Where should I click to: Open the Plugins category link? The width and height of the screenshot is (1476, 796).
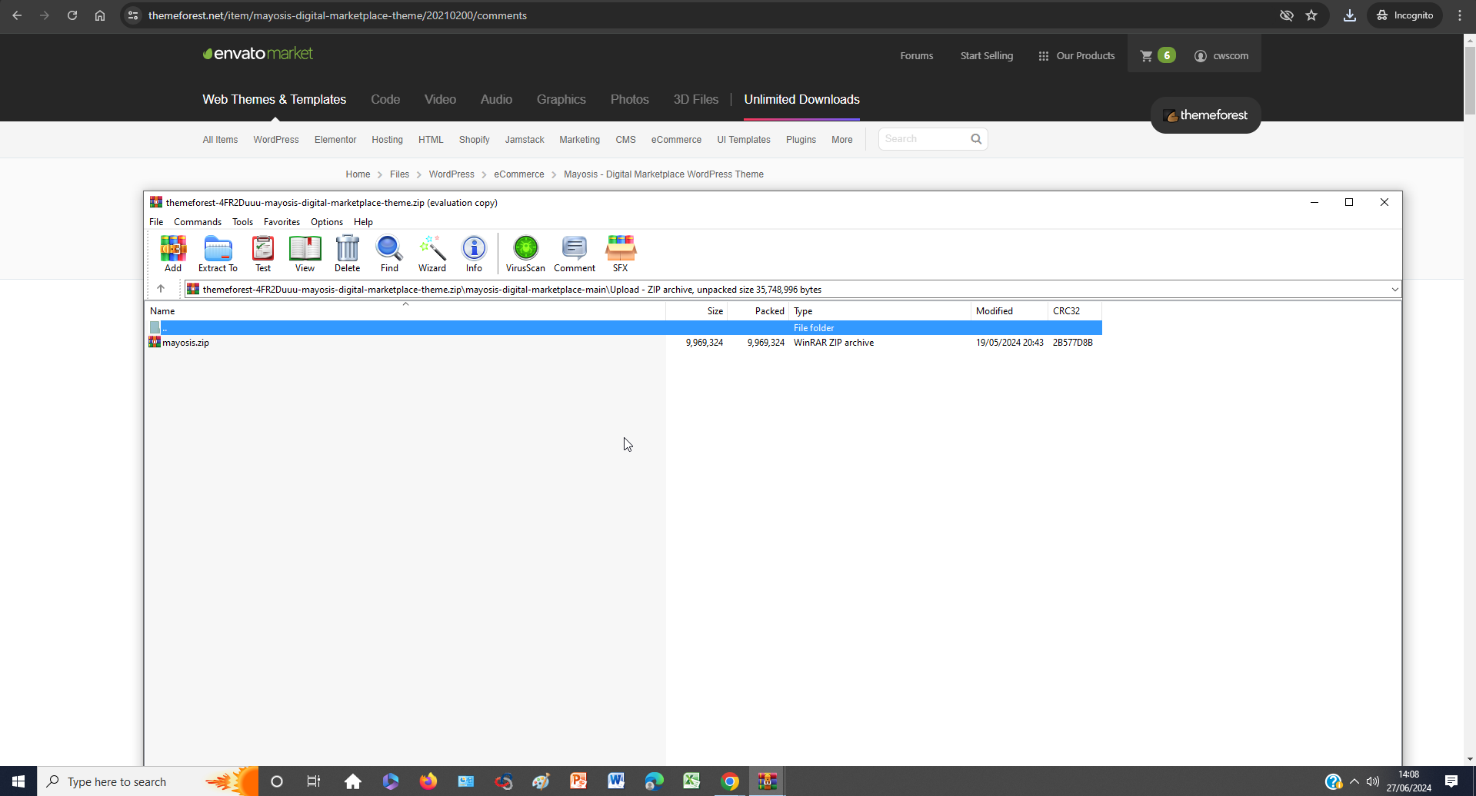coord(801,140)
